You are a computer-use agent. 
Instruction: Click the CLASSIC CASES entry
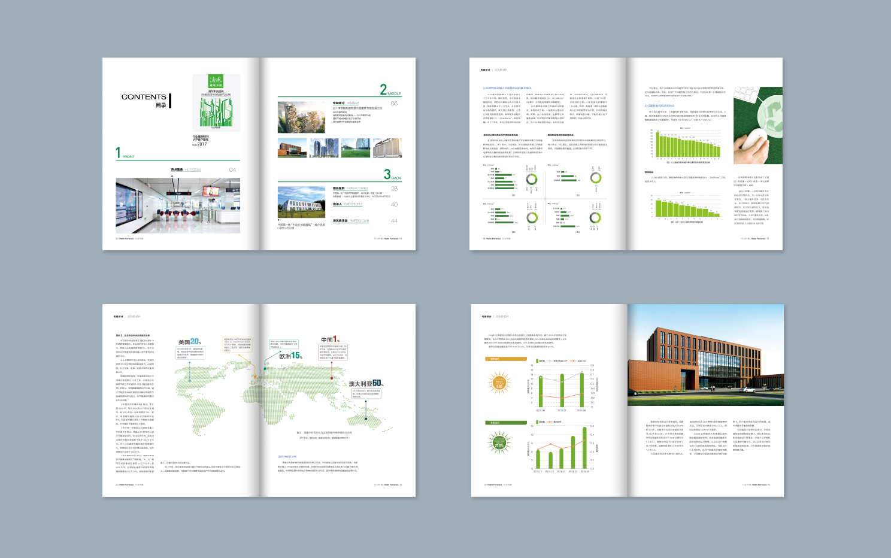[350, 189]
